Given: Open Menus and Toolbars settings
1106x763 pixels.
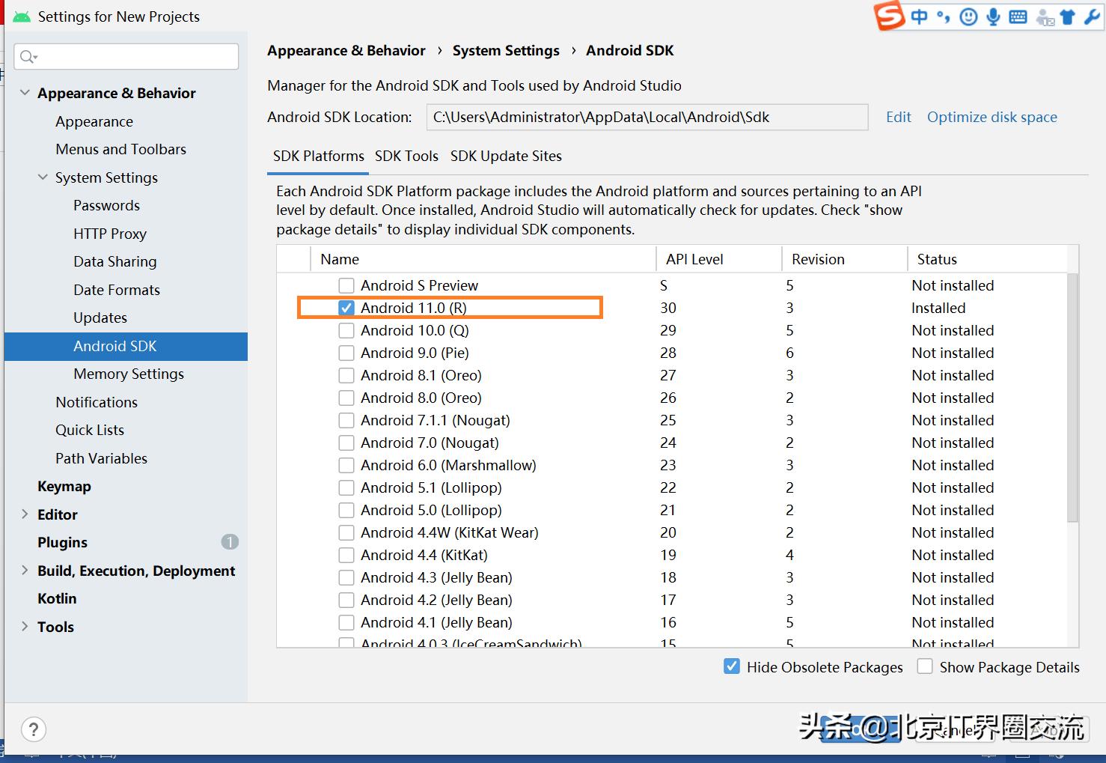Looking at the screenshot, I should pos(120,149).
